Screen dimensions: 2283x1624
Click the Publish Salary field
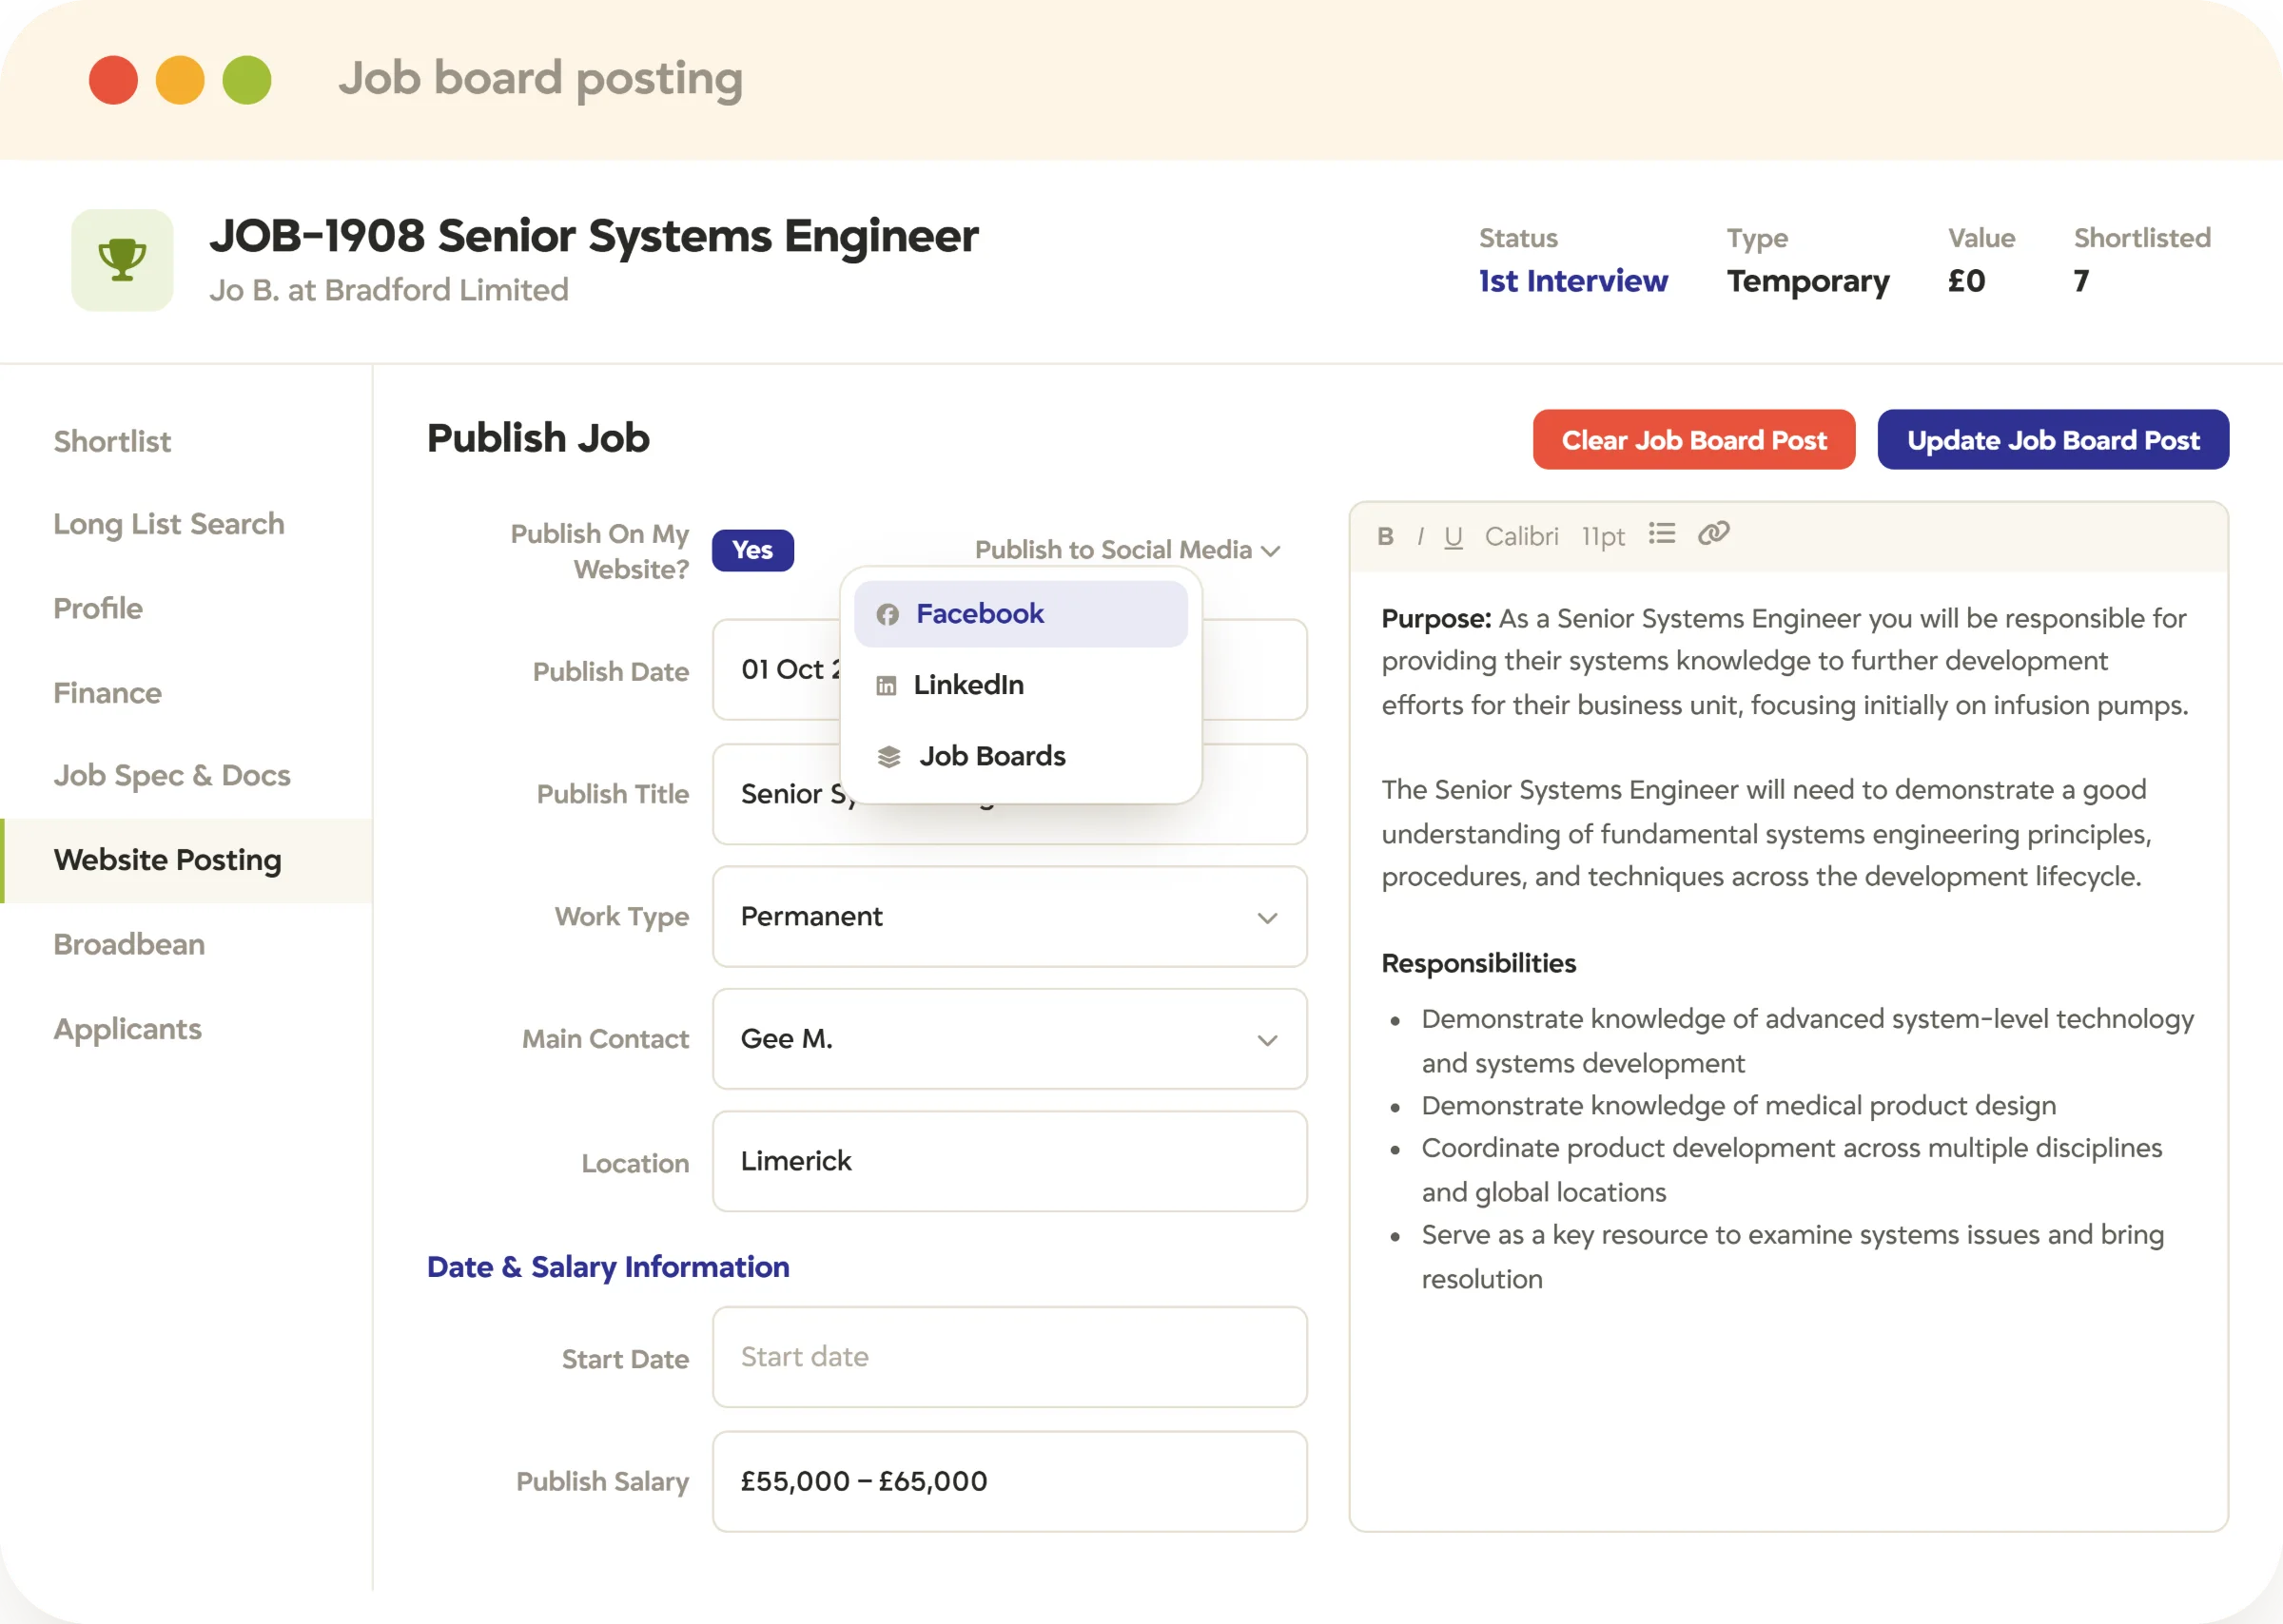pyautogui.click(x=1009, y=1481)
